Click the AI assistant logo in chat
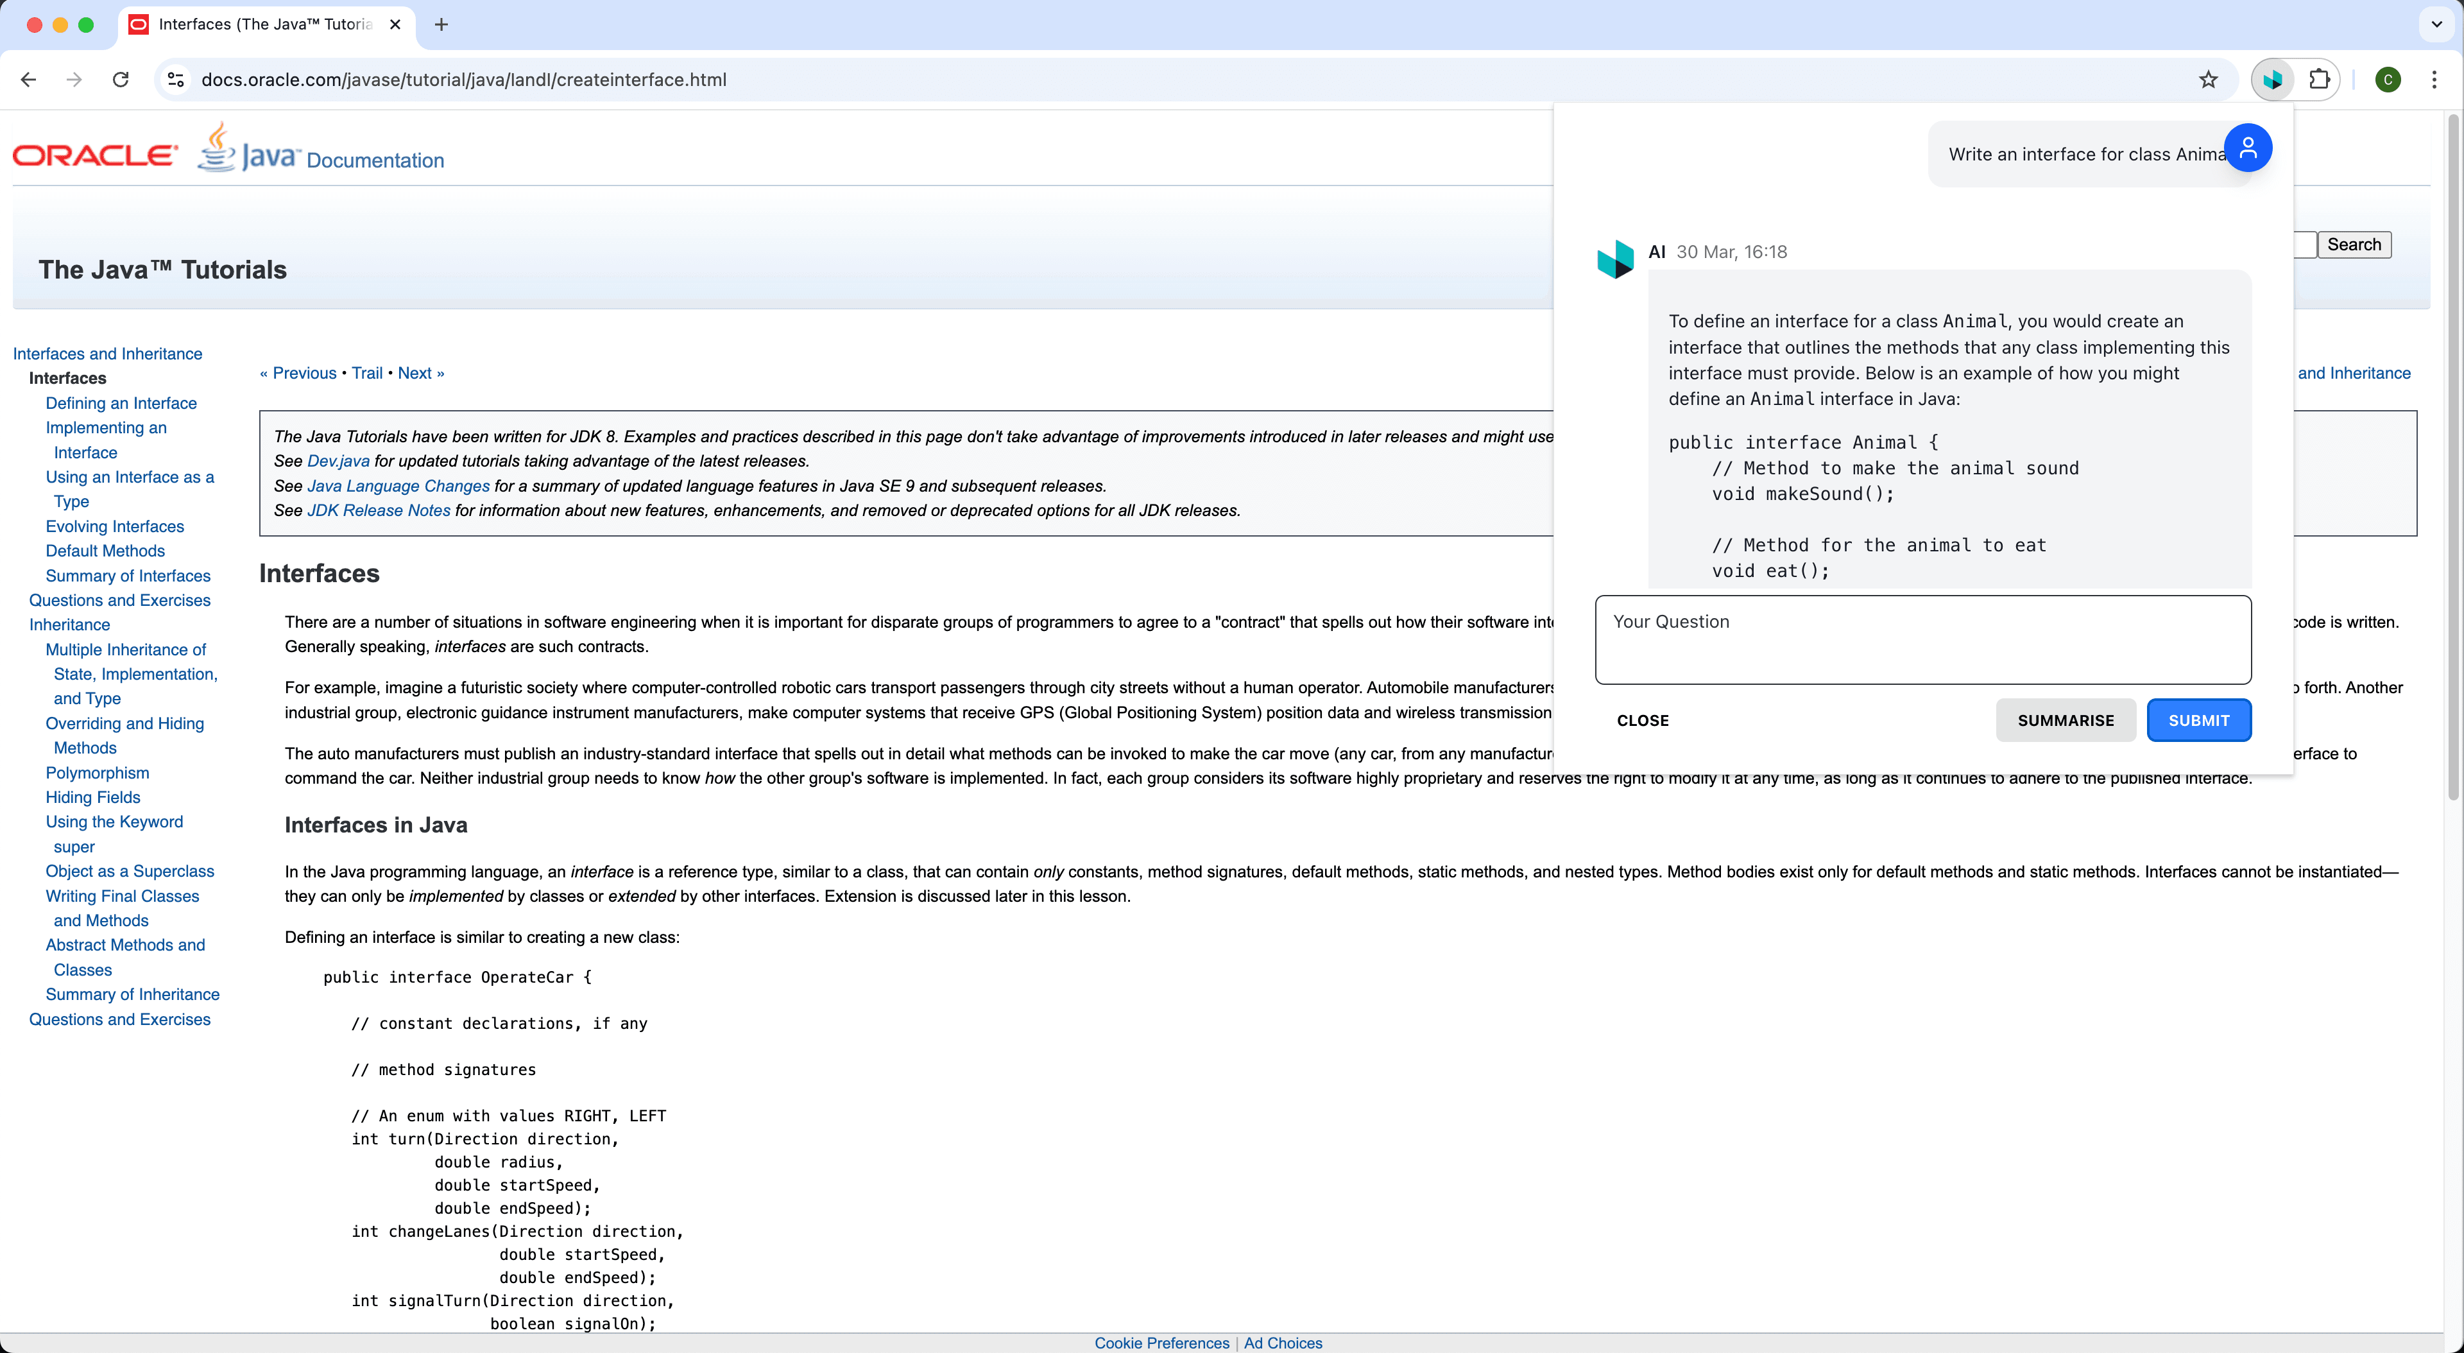 coord(1616,259)
